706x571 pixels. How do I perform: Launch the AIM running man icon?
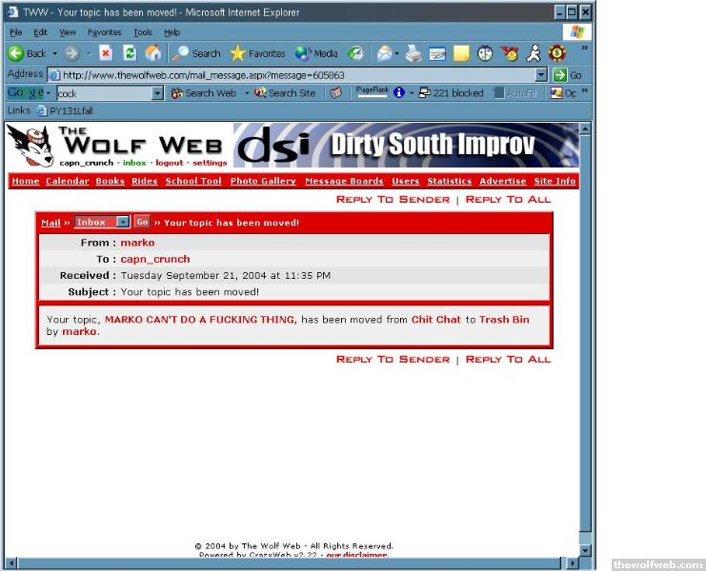[534, 53]
